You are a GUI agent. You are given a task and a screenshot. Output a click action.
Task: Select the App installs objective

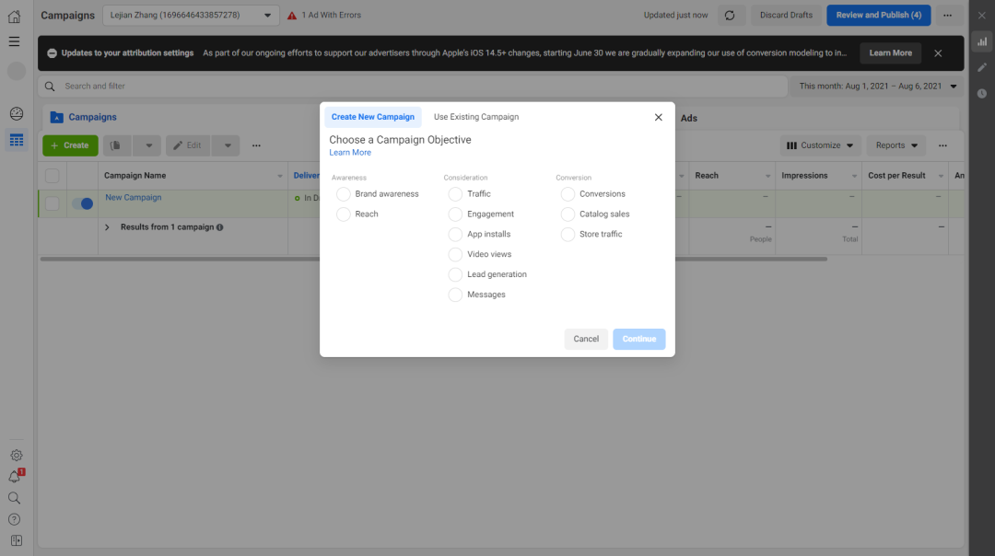(455, 235)
